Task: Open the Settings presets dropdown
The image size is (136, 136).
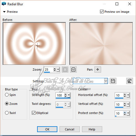Action: click(x=106, y=81)
